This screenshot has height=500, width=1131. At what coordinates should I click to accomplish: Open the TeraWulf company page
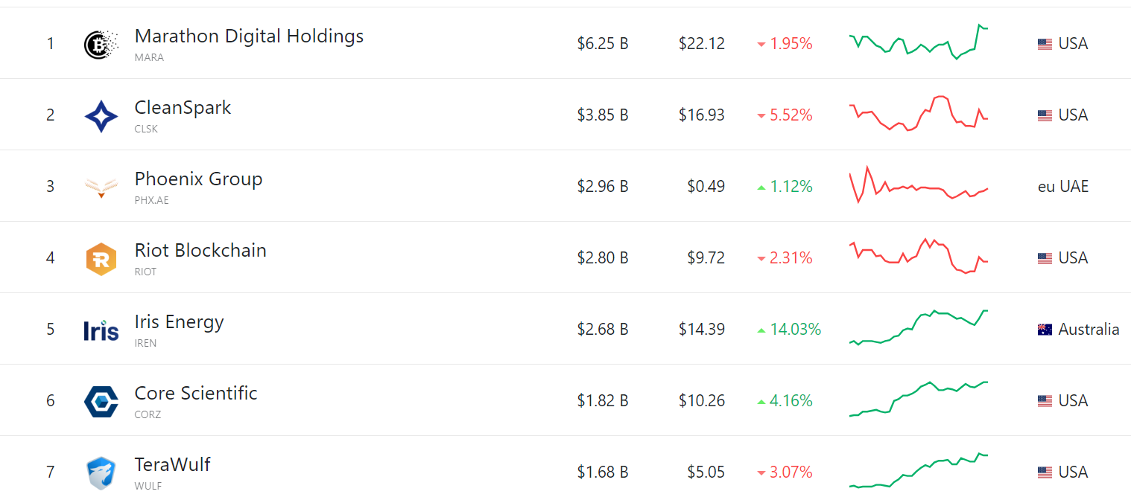[x=172, y=464]
